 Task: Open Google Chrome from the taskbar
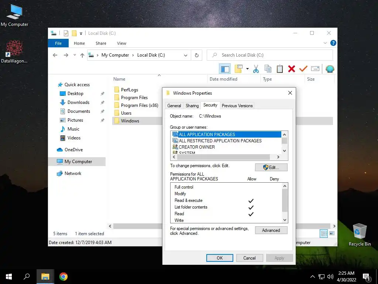coord(63,277)
